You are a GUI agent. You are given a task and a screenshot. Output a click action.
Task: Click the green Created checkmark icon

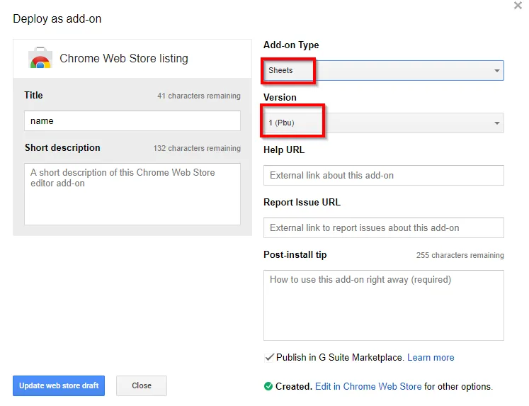tap(268, 386)
